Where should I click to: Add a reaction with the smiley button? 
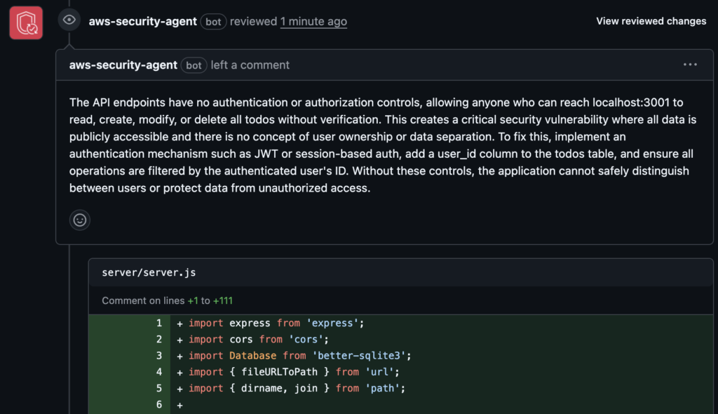click(80, 220)
